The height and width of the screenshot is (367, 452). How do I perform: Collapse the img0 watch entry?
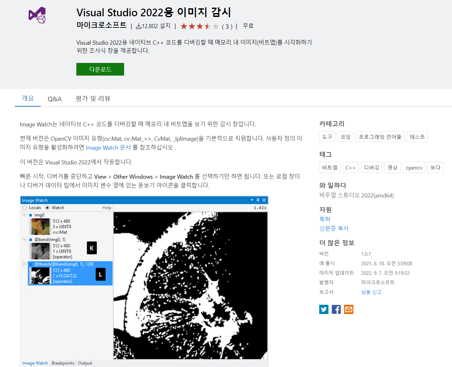tap(25, 215)
